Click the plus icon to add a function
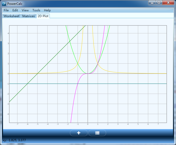 pyautogui.click(x=79, y=133)
